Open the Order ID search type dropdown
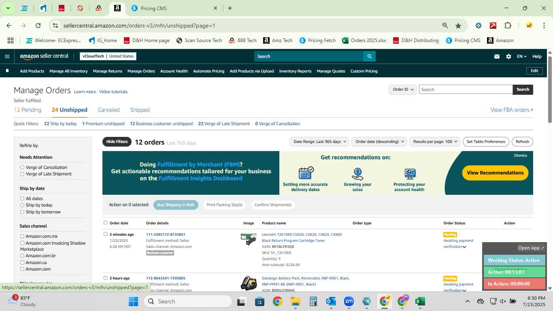 (402, 89)
